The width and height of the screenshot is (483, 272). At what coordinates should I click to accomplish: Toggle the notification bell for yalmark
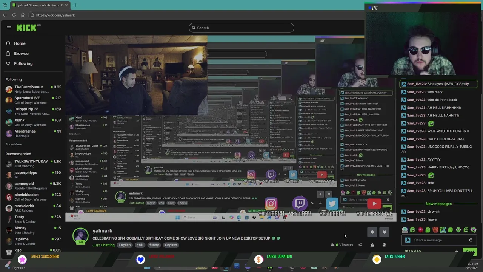(372, 232)
